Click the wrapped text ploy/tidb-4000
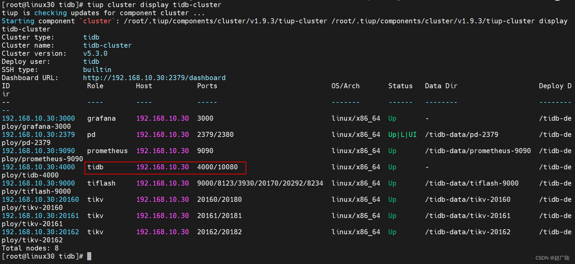575x264 pixels. 30,175
